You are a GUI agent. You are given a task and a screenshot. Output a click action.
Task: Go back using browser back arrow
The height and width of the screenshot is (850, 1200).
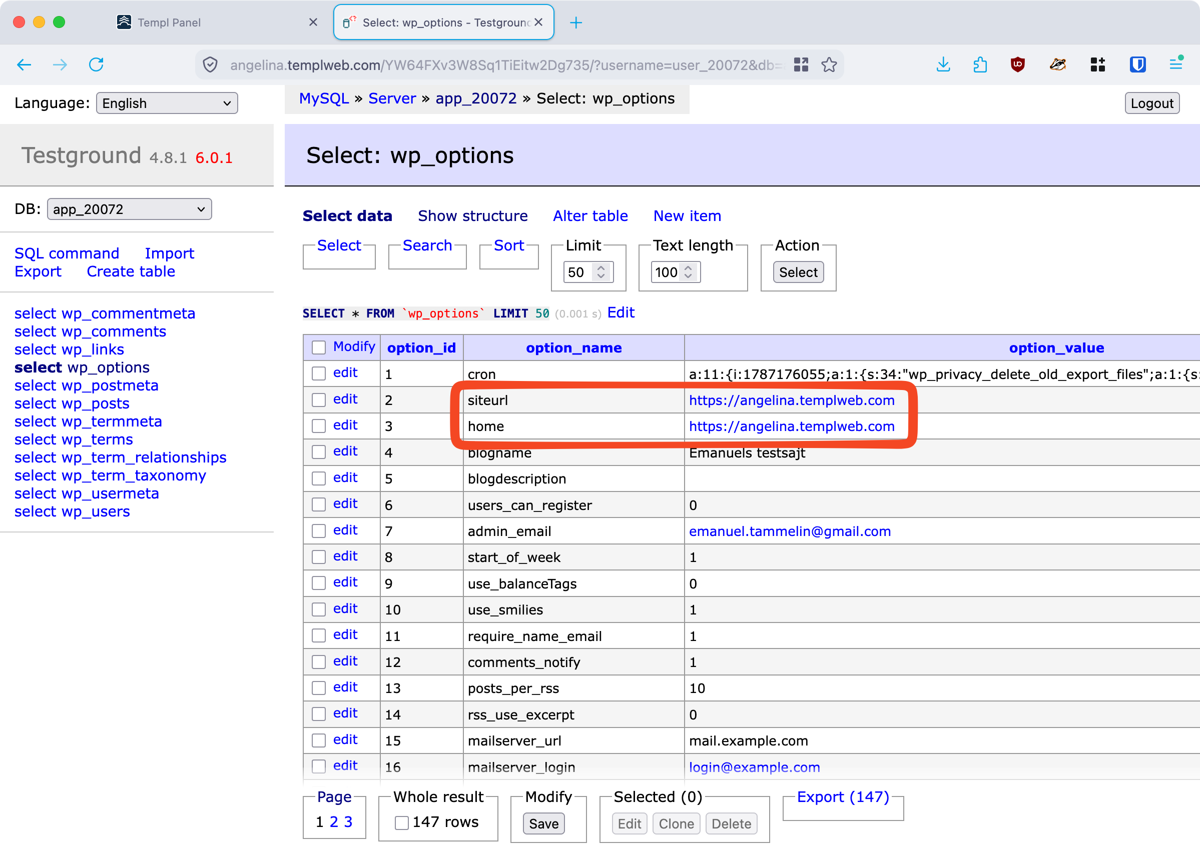[24, 65]
